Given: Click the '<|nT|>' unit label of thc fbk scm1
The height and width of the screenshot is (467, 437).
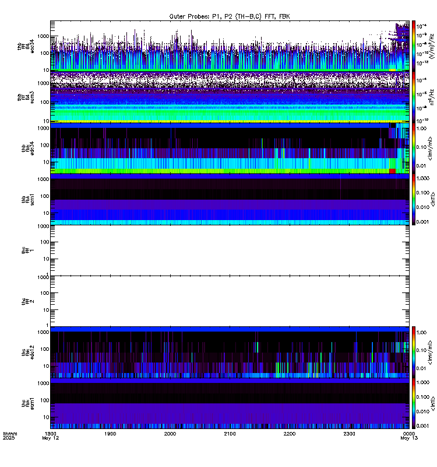Looking at the screenshot, I should (432, 403).
